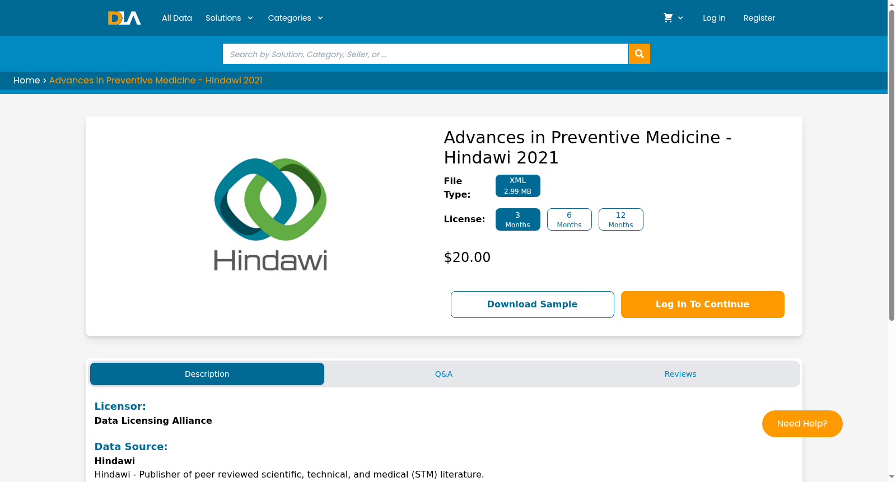Open the Q&A tab
The width and height of the screenshot is (896, 482).
[444, 374]
